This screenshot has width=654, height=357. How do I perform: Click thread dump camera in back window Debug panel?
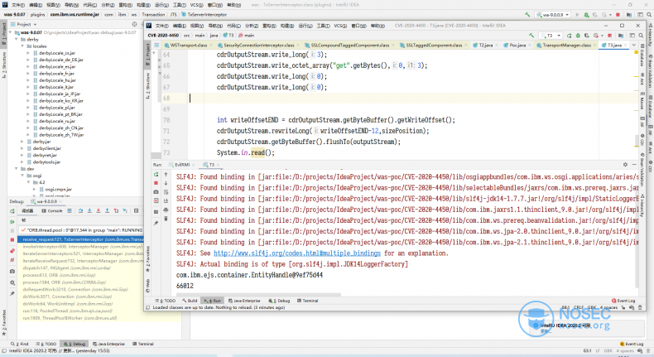click(x=12, y=271)
